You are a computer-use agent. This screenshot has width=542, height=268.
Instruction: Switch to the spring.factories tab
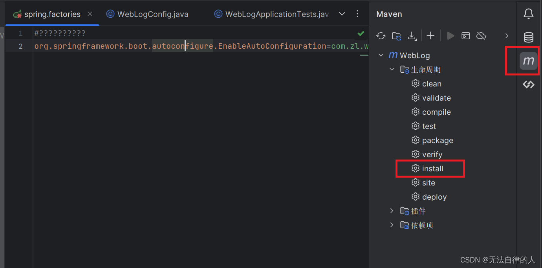point(52,14)
